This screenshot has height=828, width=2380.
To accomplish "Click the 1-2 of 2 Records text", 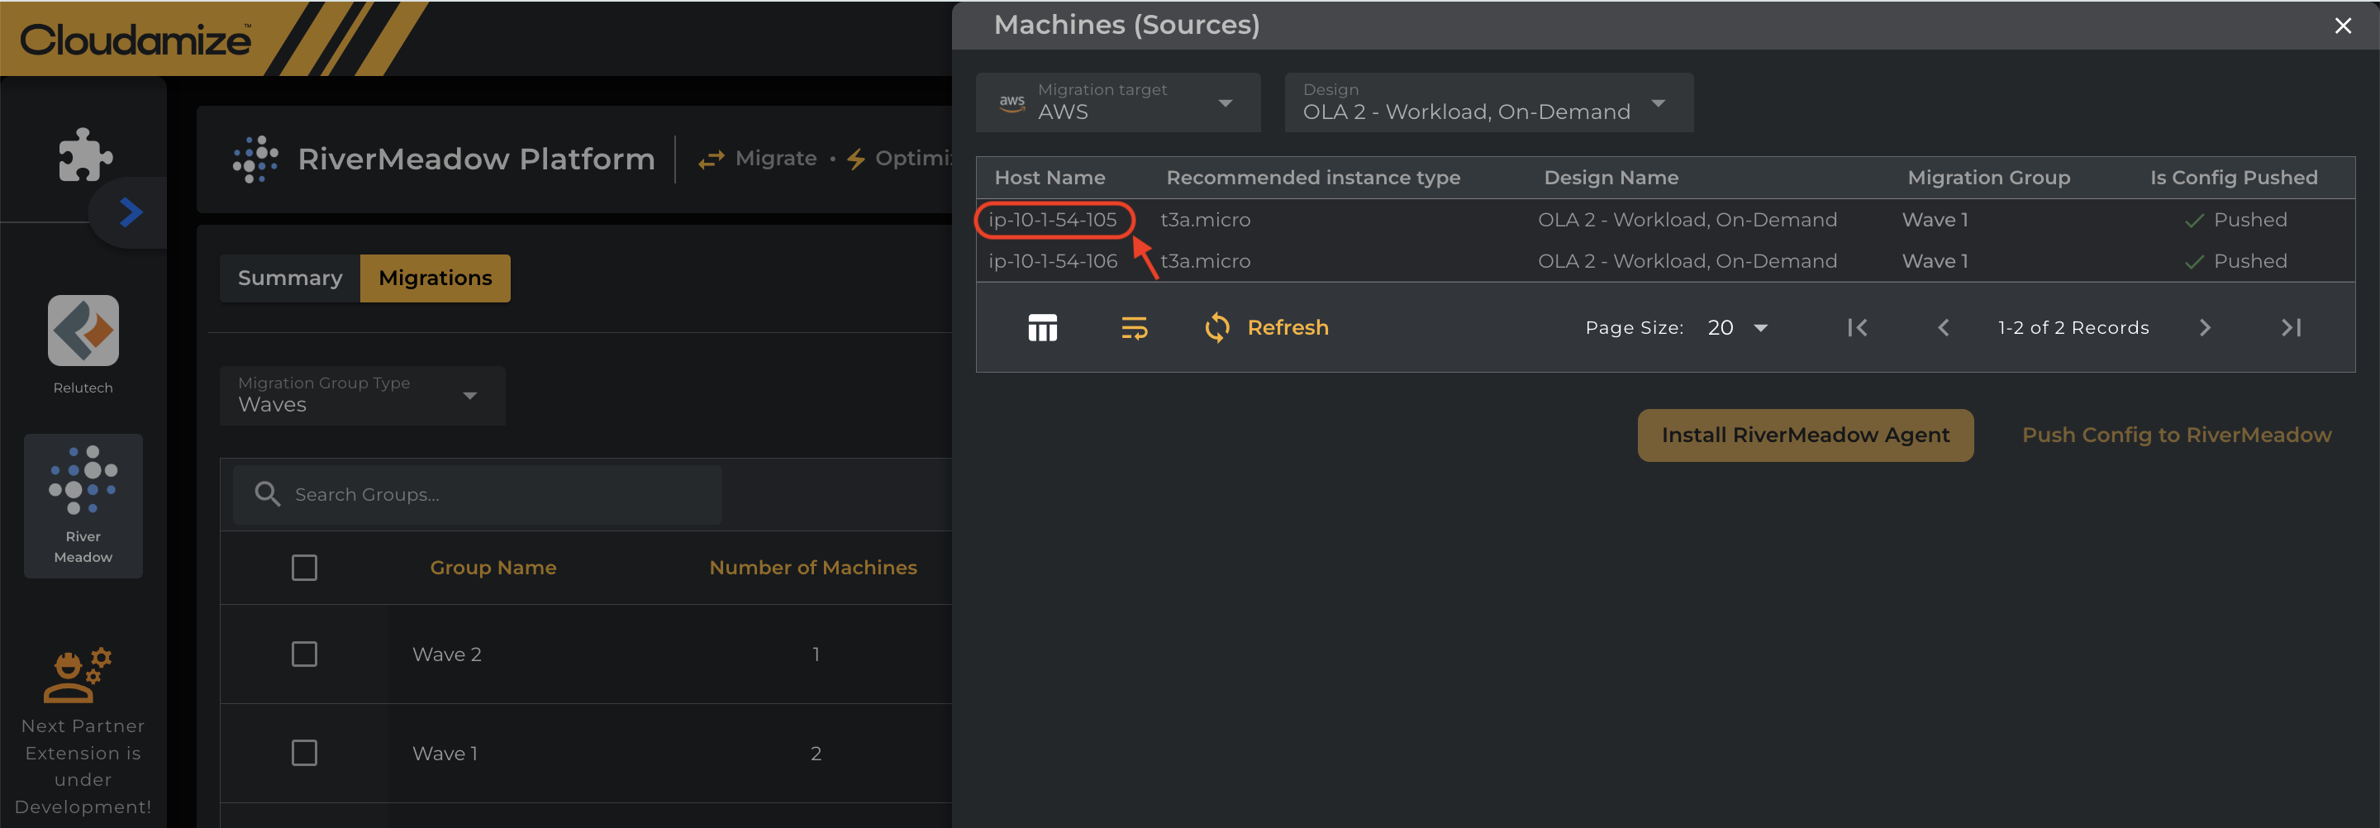I will click(x=2073, y=328).
